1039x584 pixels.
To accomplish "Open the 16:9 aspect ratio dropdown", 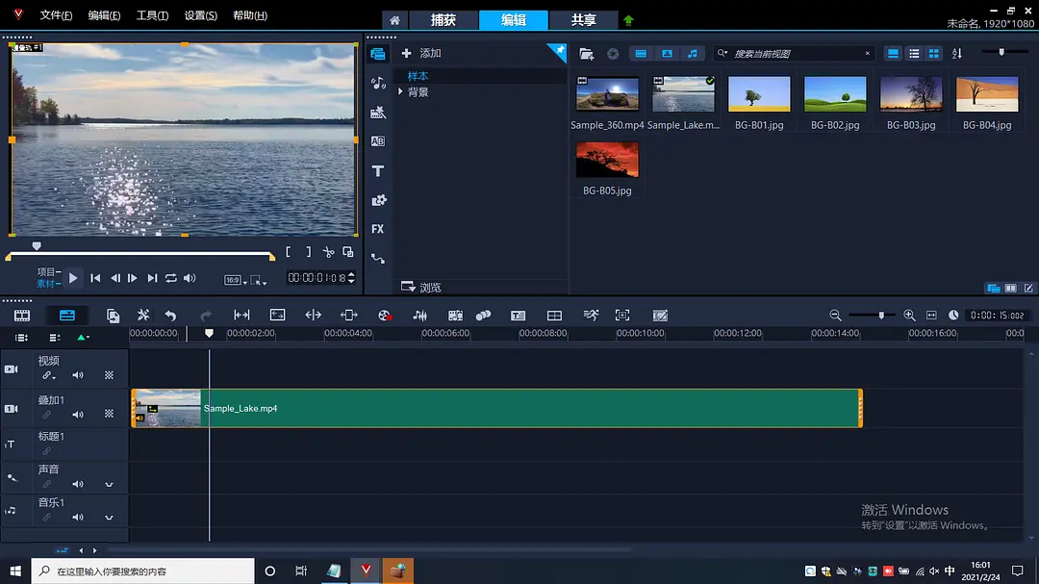I will tap(233, 280).
